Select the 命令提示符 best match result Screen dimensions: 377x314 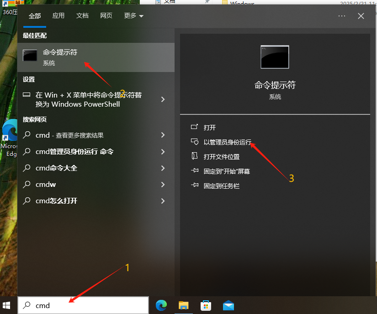[96, 57]
